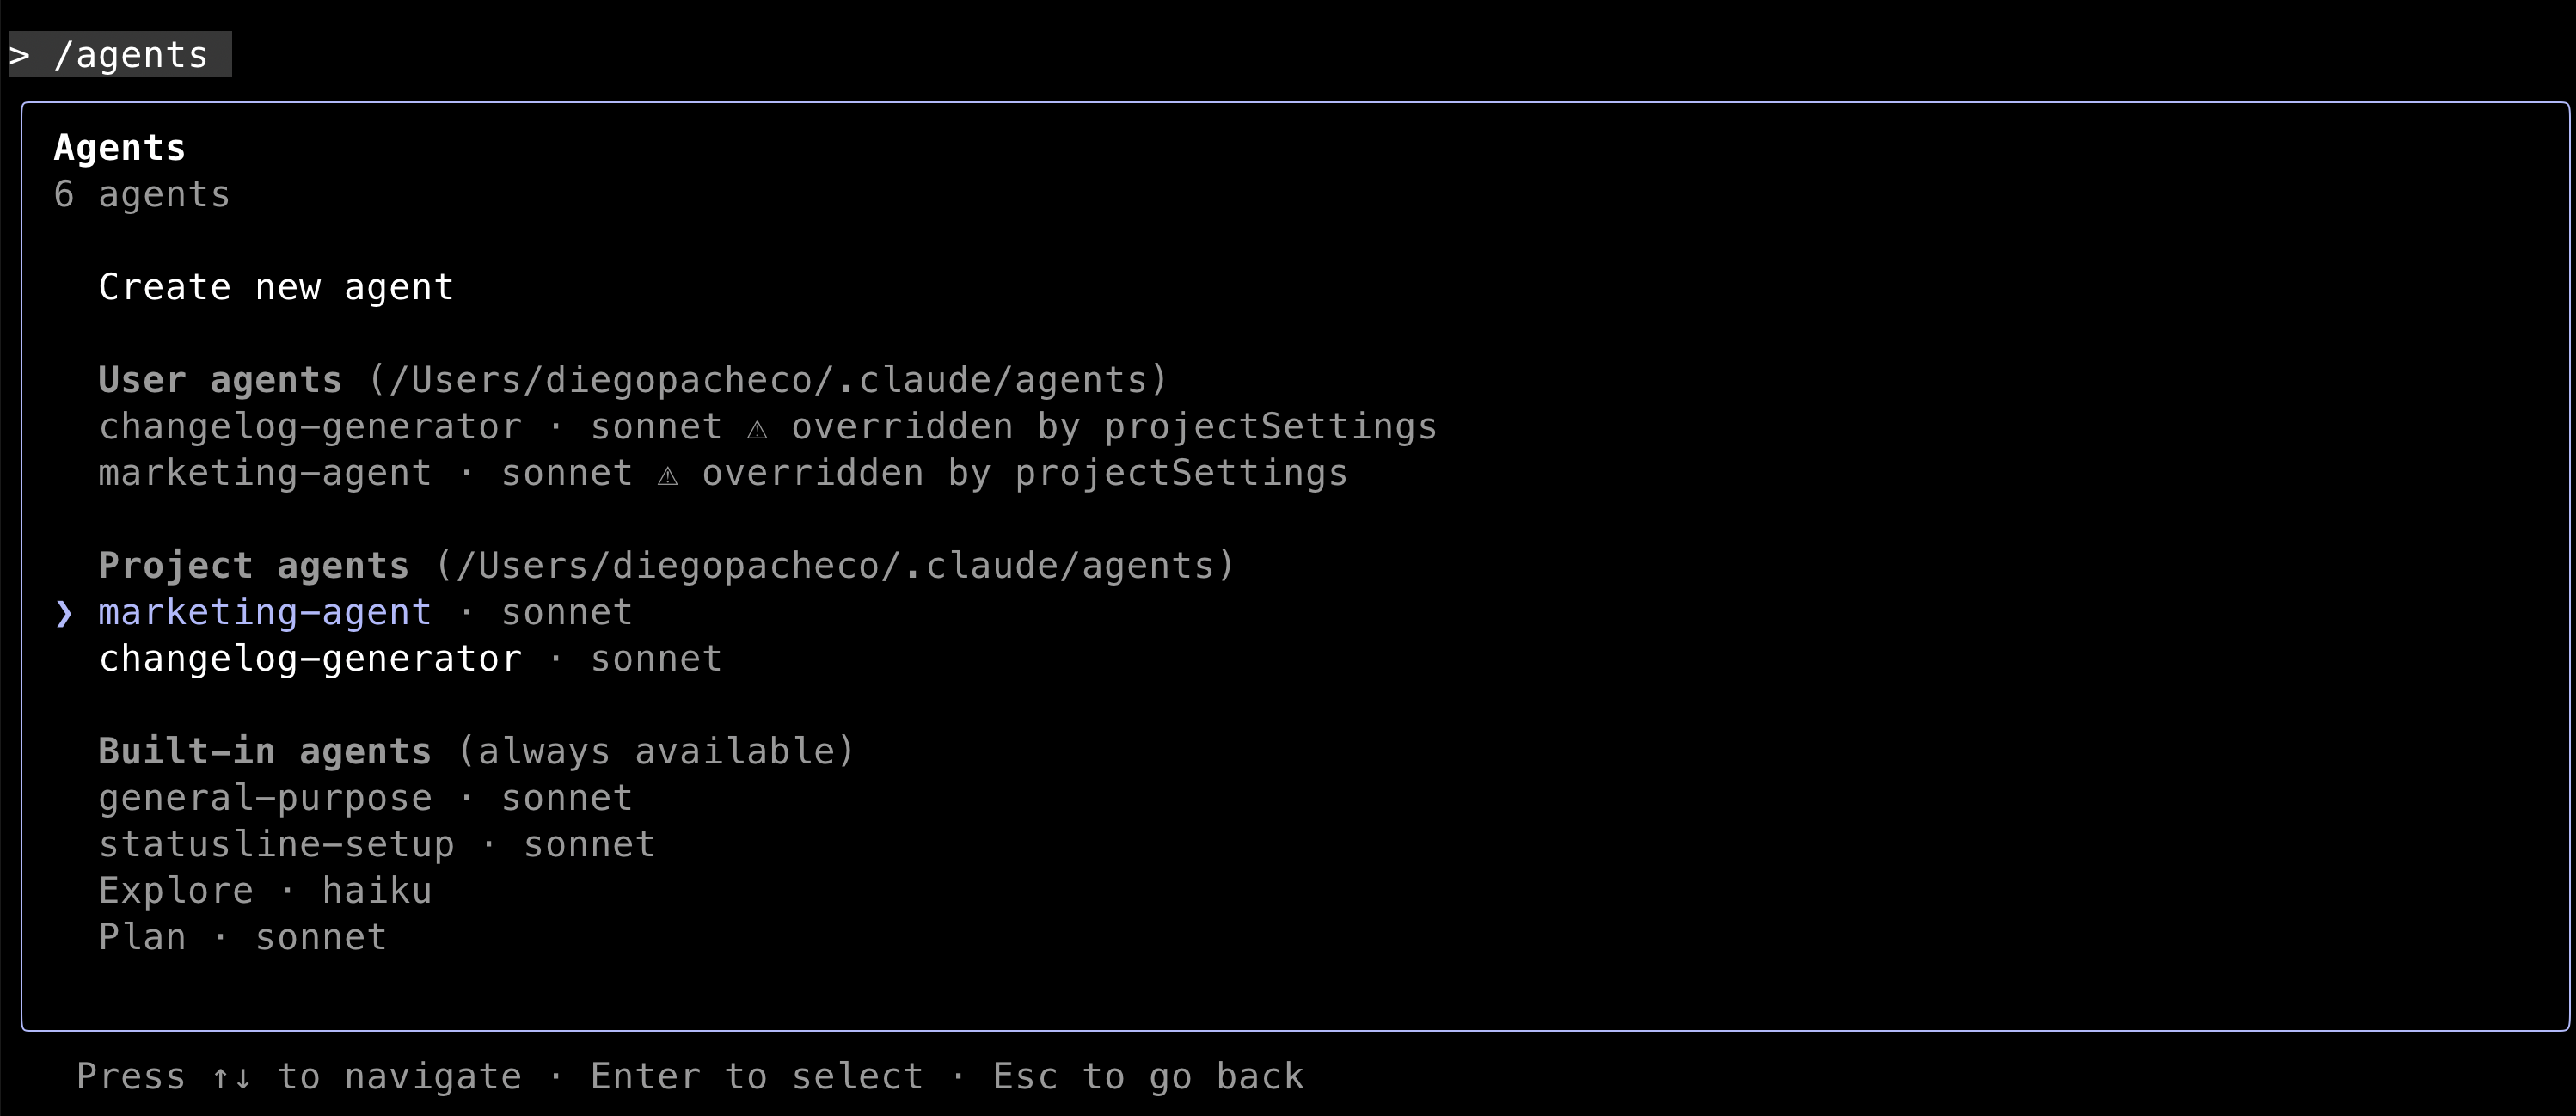Click the Esc to go back hint

coord(1148,1077)
